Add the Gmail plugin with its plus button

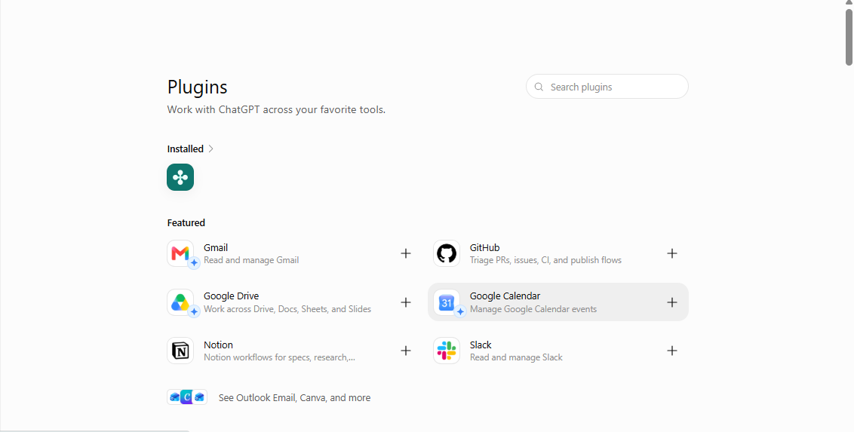406,253
